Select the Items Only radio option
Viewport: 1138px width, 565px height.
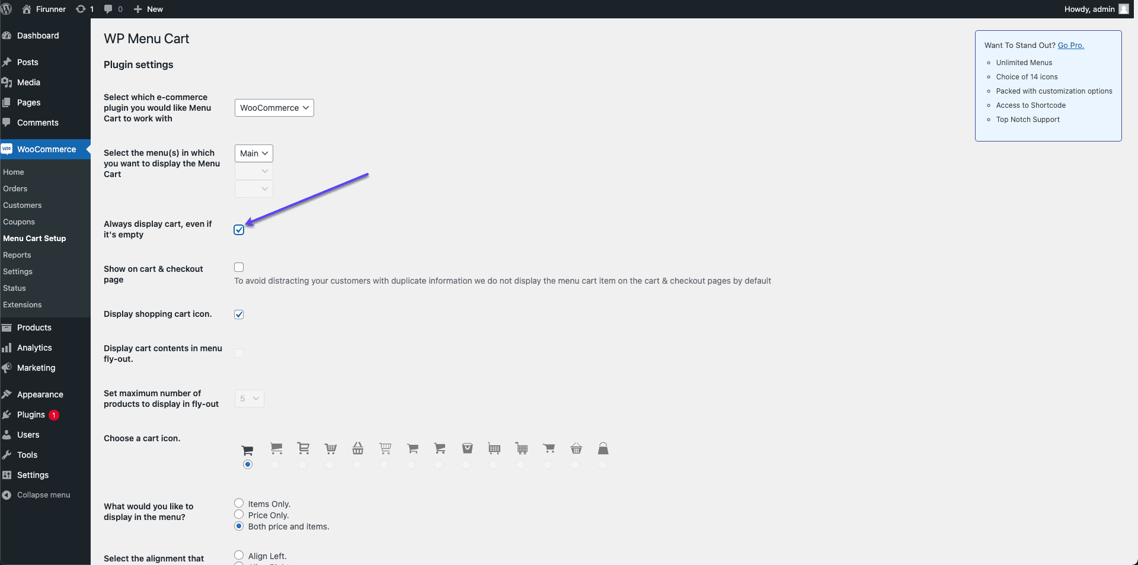[239, 503]
